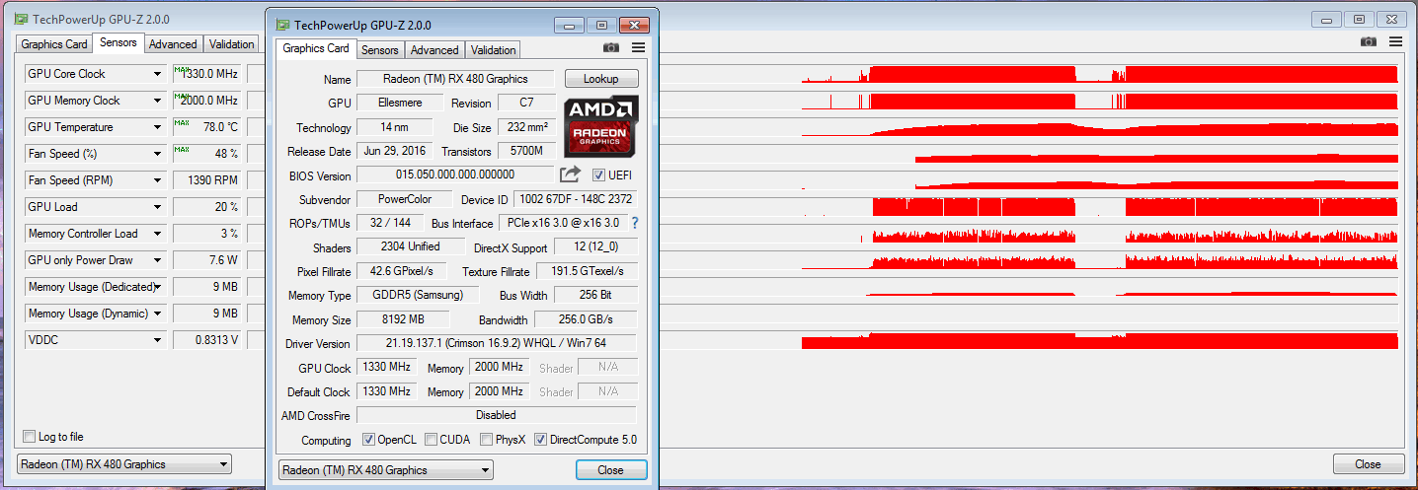
Task: Click the Device ID value field
Action: coord(576,199)
